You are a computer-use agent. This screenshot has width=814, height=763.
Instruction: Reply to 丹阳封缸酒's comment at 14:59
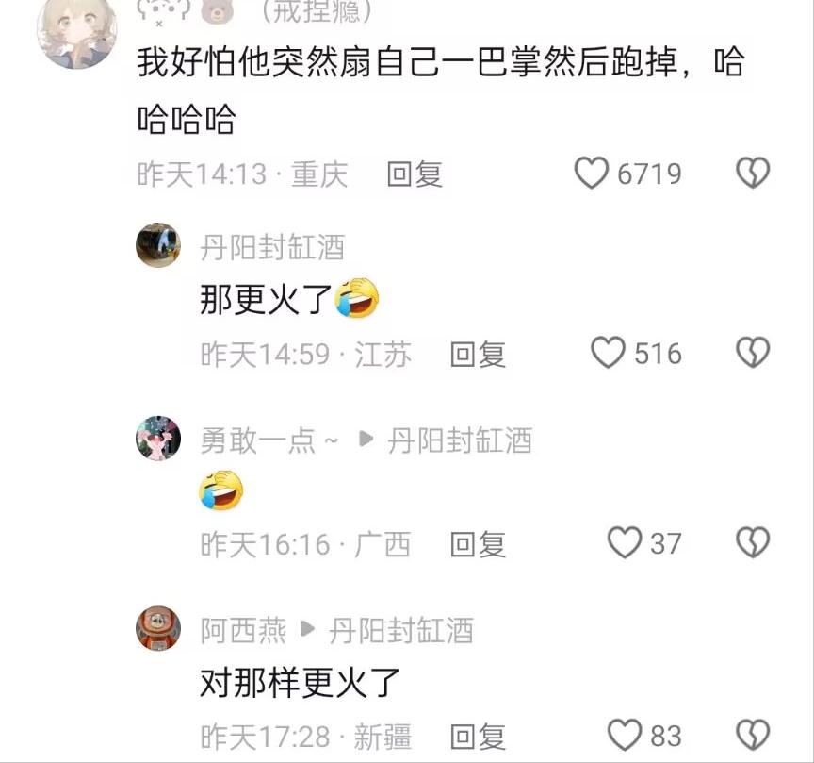click(478, 354)
